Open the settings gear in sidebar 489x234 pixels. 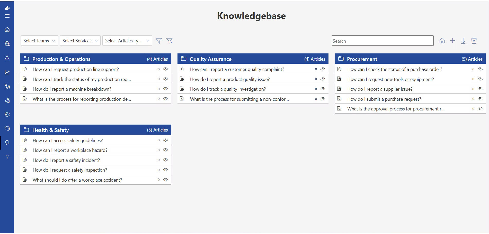click(7, 114)
